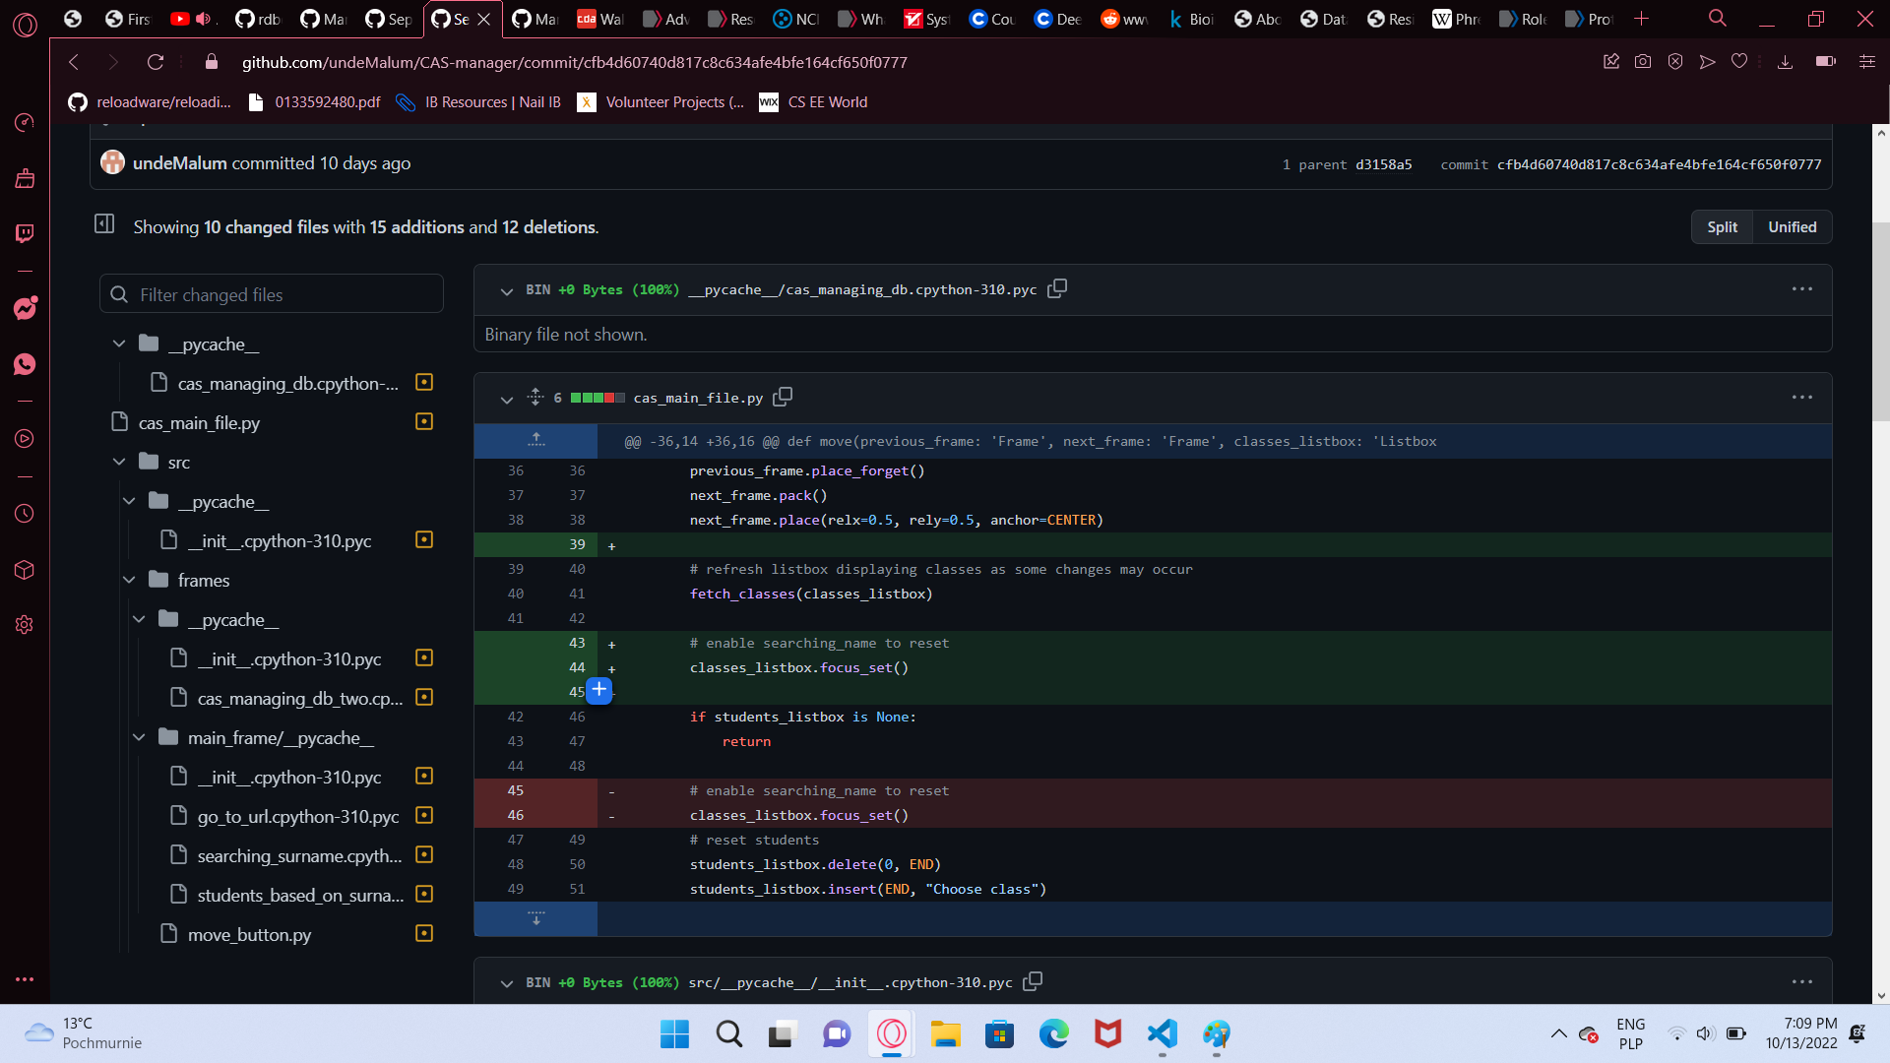Switch to the rdb GitHub tab
The width and height of the screenshot is (1890, 1063).
260,19
